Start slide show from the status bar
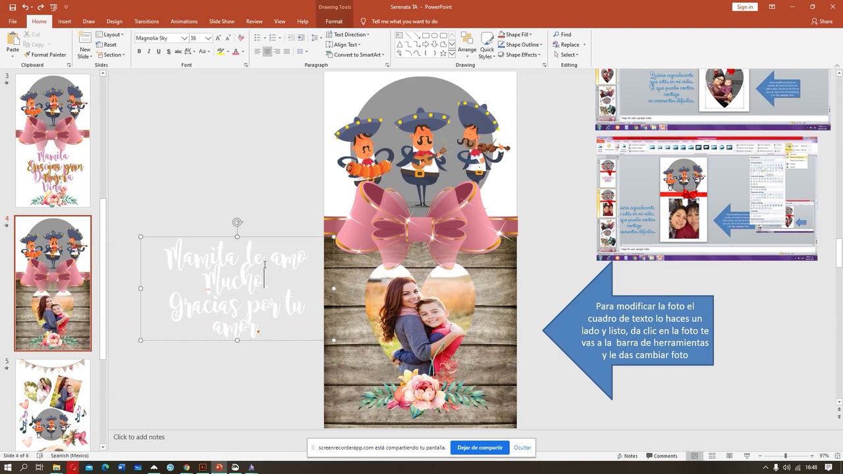 point(747,456)
